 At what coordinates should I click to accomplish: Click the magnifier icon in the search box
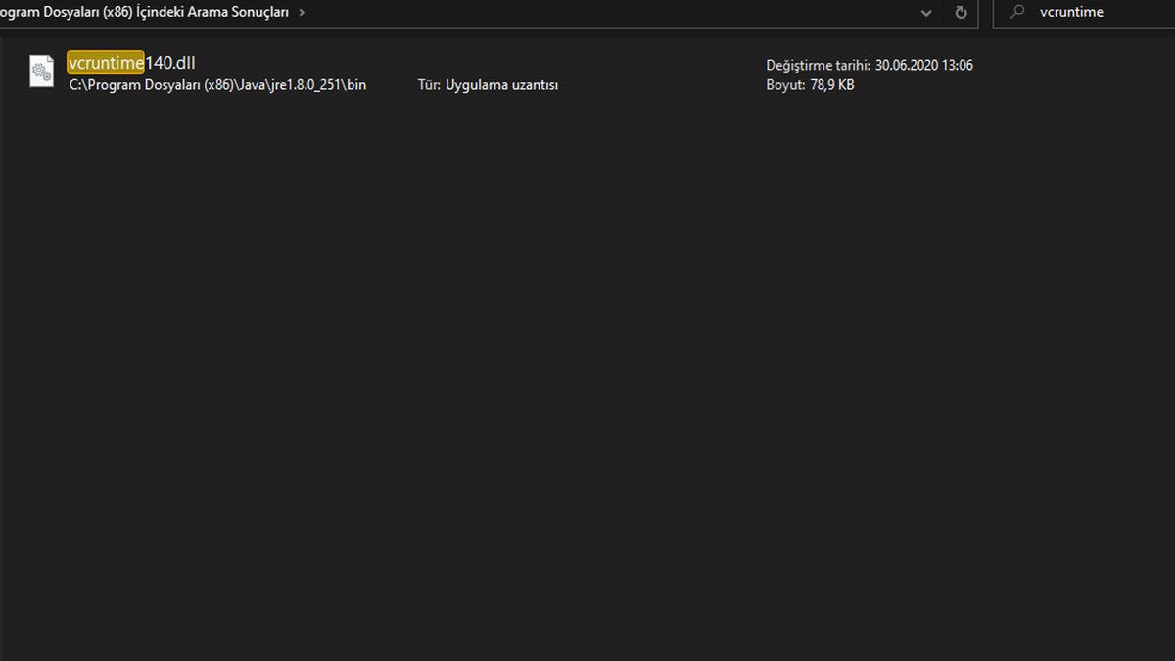pyautogui.click(x=1017, y=13)
